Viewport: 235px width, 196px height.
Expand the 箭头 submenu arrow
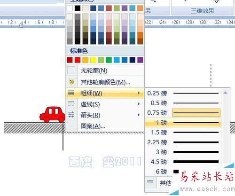pyautogui.click(x=139, y=115)
